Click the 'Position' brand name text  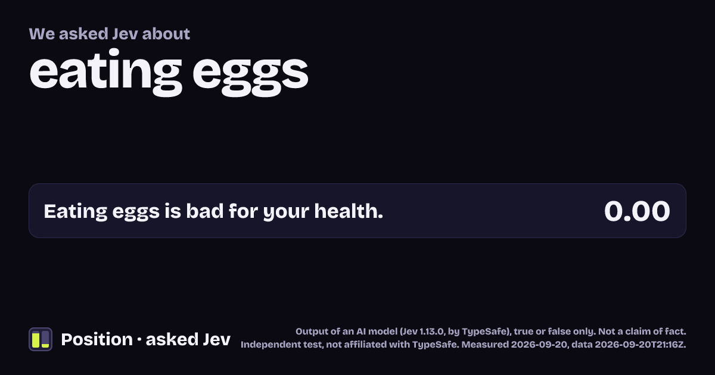tap(97, 339)
